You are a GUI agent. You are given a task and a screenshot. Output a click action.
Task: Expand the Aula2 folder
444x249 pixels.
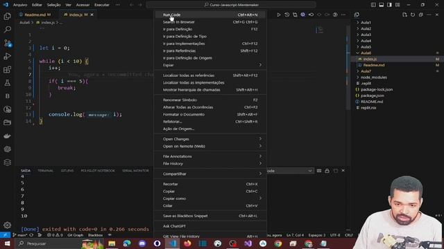click(x=366, y=28)
